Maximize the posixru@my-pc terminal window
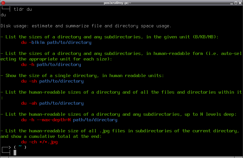 point(236,3)
